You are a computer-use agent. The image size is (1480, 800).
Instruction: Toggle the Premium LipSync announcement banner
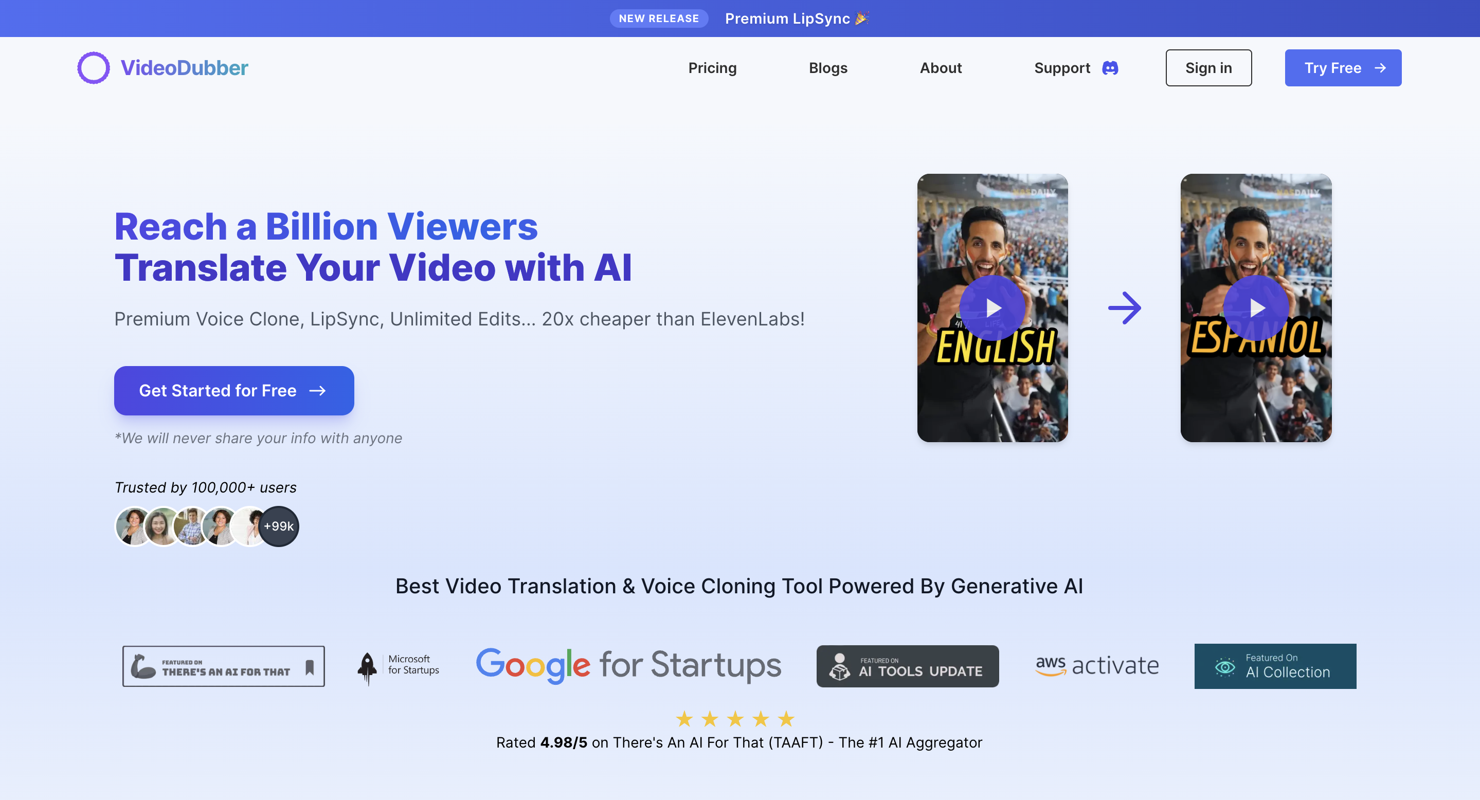[740, 17]
